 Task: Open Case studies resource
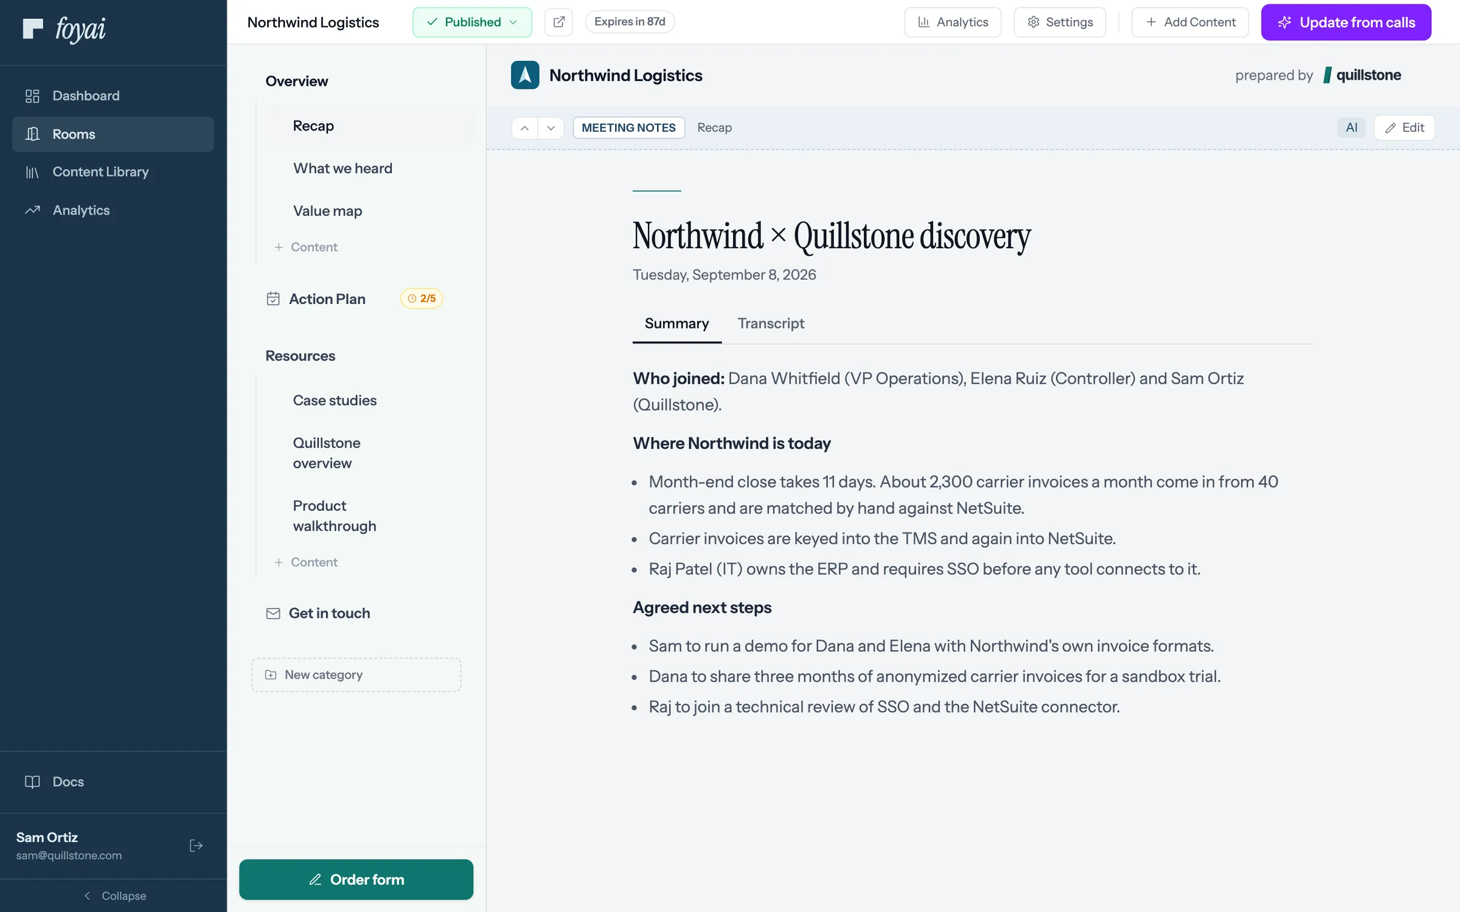click(x=370, y=401)
